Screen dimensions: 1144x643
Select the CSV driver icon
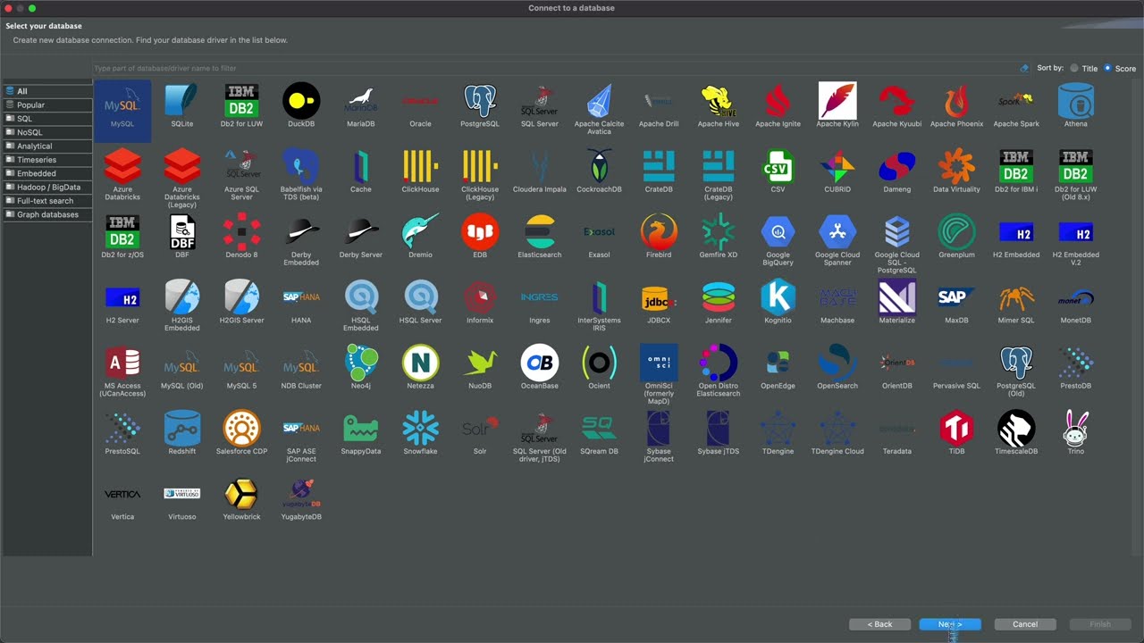click(778, 171)
